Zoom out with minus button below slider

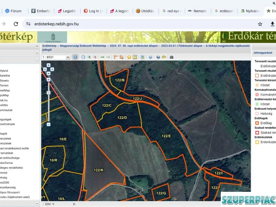[49, 124]
